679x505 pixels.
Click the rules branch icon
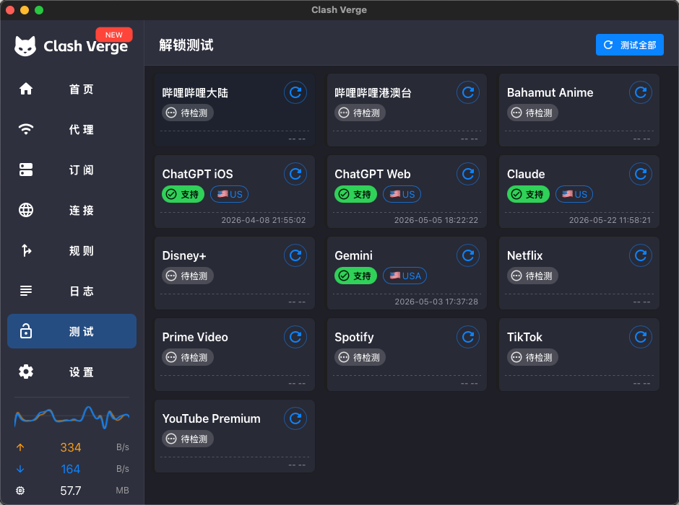click(26, 250)
